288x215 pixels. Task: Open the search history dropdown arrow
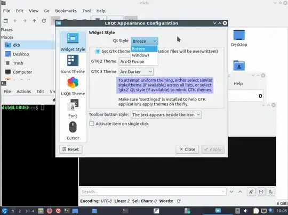[223, 192]
